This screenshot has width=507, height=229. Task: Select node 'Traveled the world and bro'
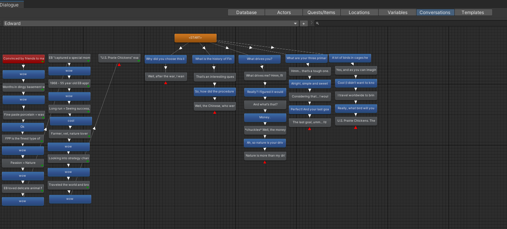pos(69,185)
